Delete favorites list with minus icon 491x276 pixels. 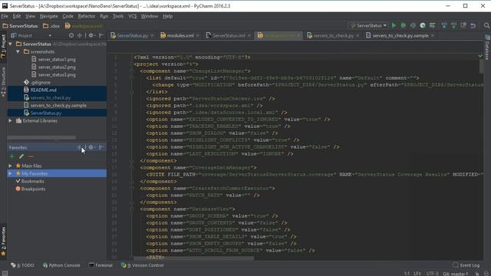(31, 156)
